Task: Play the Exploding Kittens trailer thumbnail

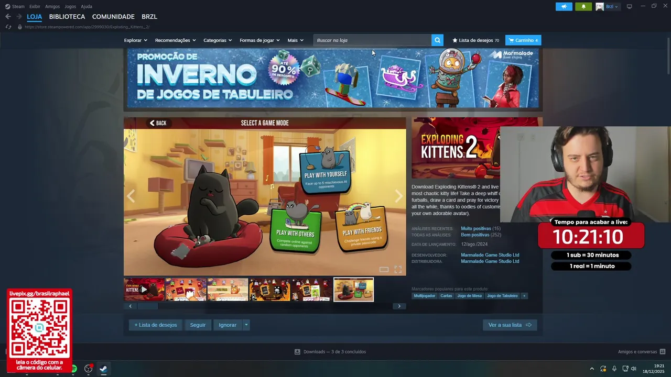Action: coord(144,290)
